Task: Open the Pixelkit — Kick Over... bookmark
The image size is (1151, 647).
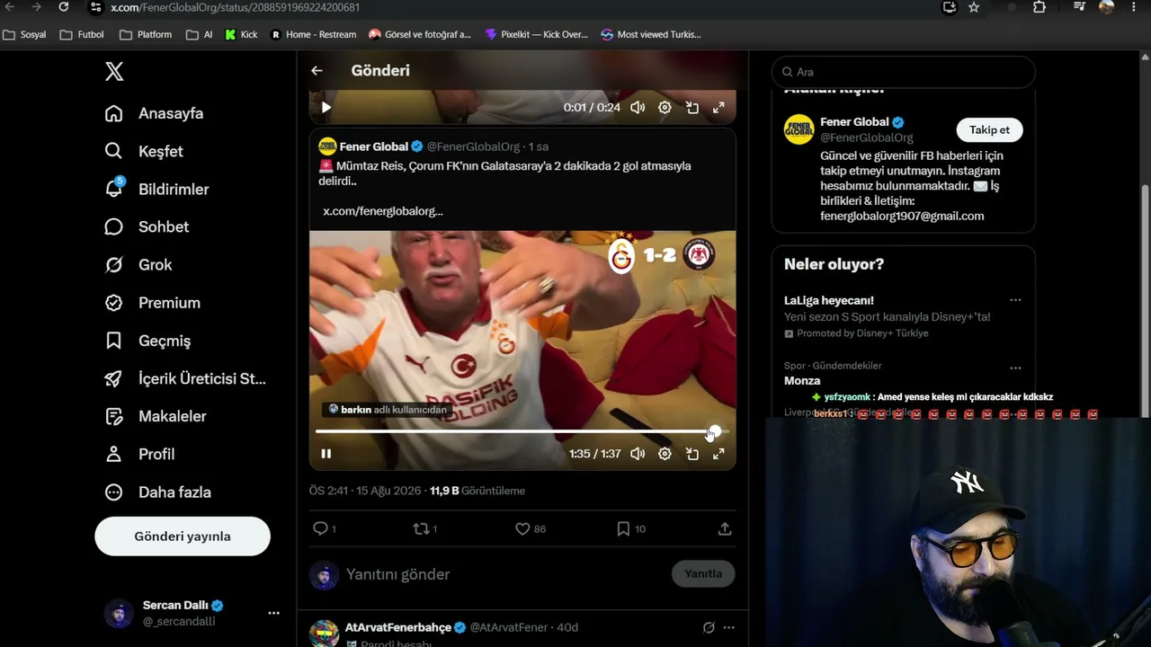Action: click(x=536, y=34)
